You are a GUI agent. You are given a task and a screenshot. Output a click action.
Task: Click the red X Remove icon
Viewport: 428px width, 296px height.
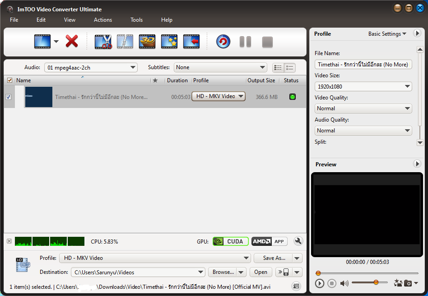[x=72, y=41]
